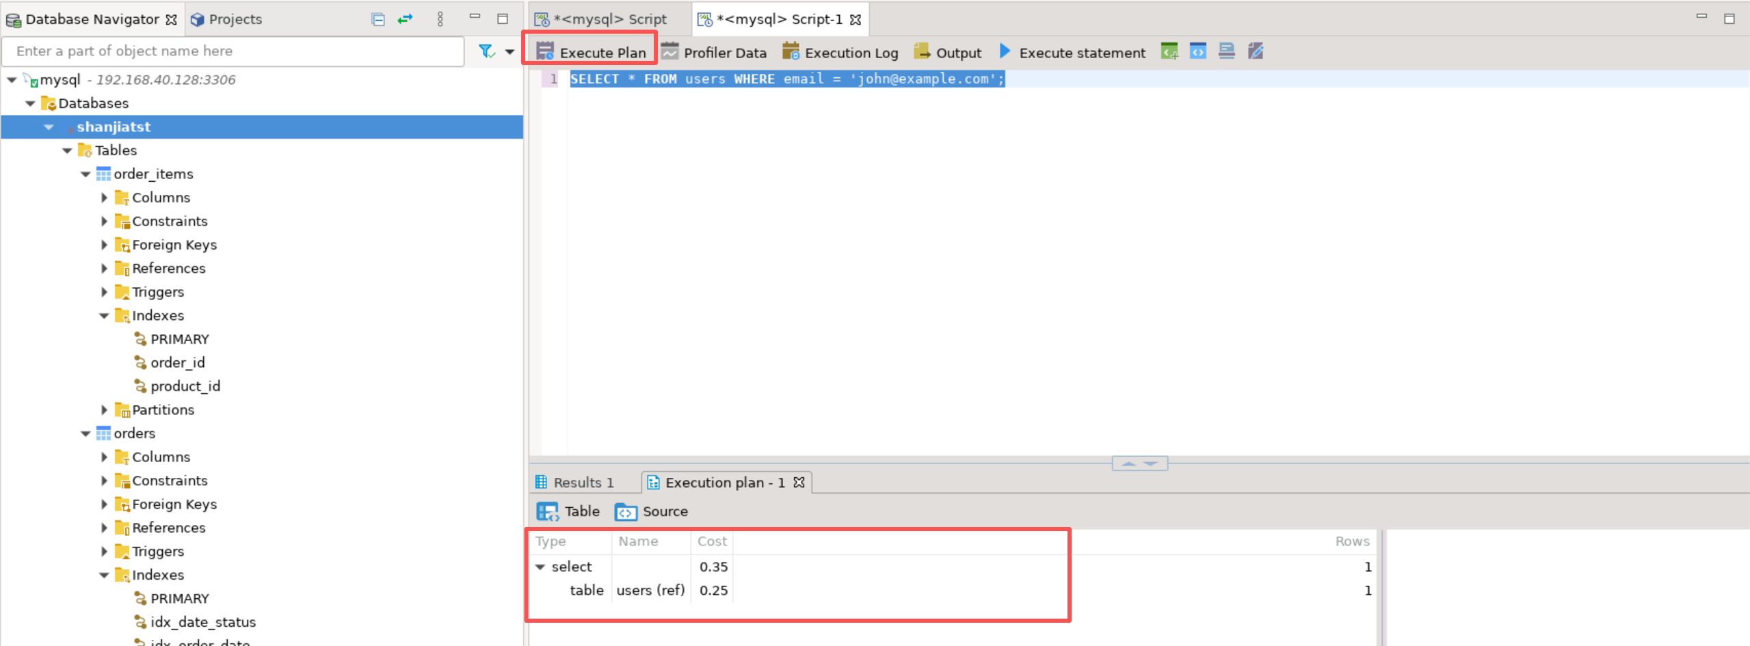The image size is (1750, 646).
Task: Collapse the orders table node
Action: [85, 433]
